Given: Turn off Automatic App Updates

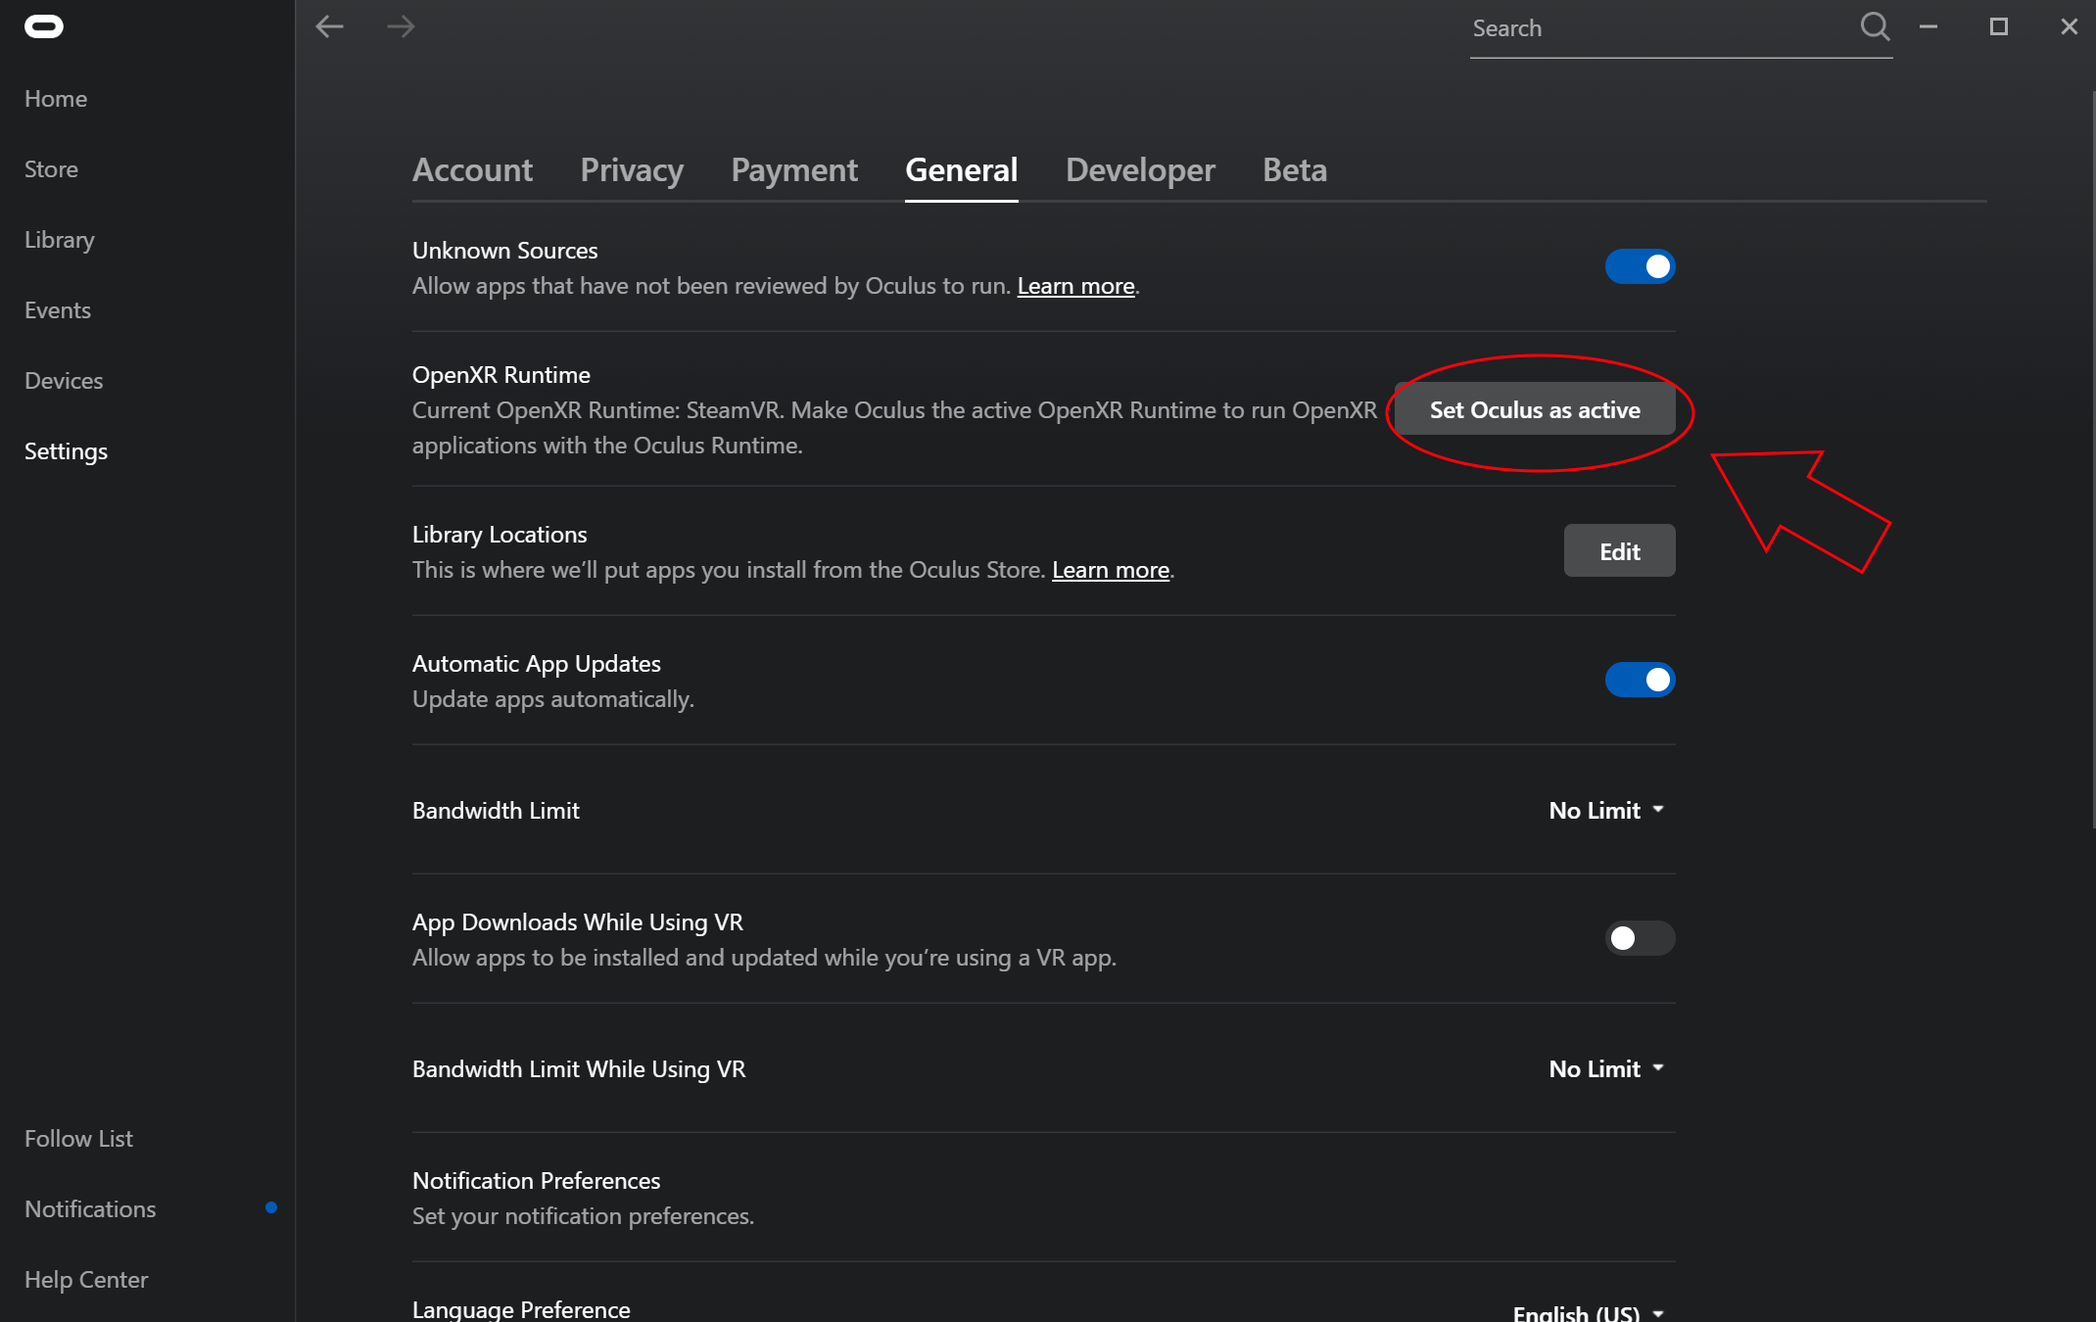Looking at the screenshot, I should point(1640,680).
